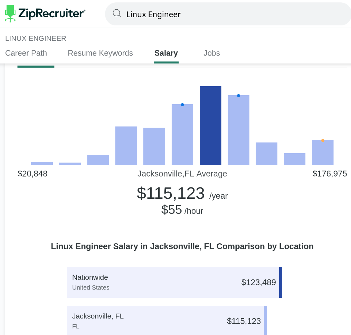
Task: Select the Salary tab
Action: (x=166, y=53)
